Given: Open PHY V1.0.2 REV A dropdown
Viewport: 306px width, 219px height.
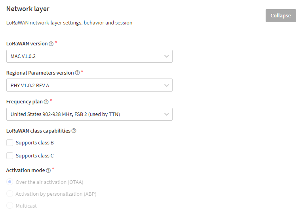Looking at the screenshot, I should (x=89, y=85).
